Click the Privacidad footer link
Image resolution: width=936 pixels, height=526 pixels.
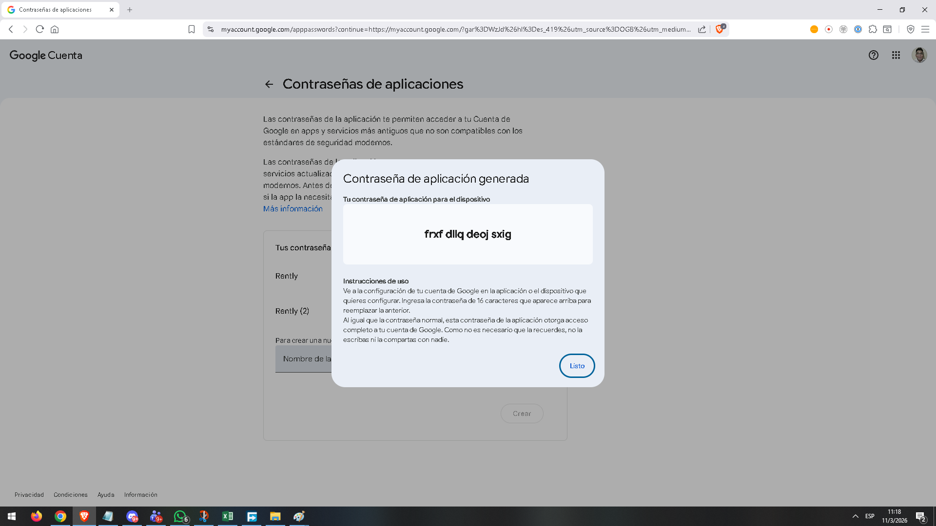pos(29,494)
